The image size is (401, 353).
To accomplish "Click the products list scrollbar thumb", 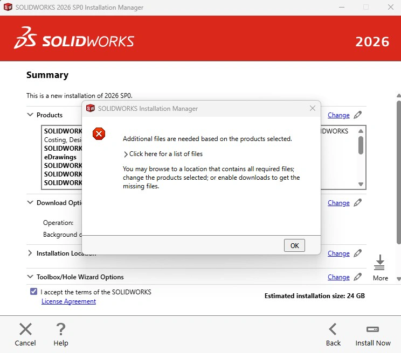I will (x=361, y=145).
